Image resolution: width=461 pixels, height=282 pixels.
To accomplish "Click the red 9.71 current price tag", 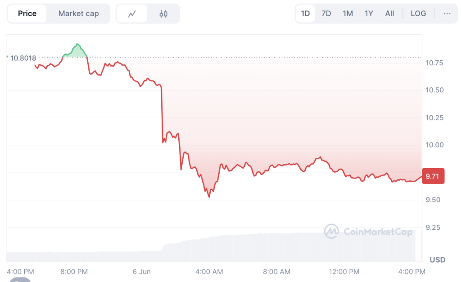I will click(433, 176).
